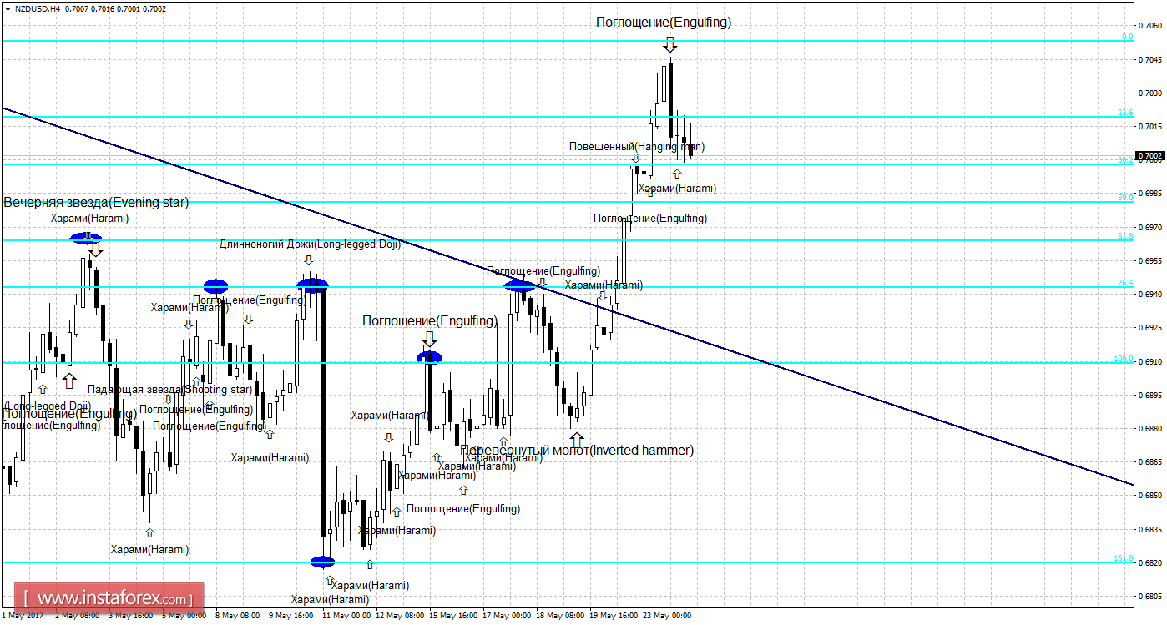
Task: Select the blue ellipse on the 100.0 level
Action: point(429,357)
